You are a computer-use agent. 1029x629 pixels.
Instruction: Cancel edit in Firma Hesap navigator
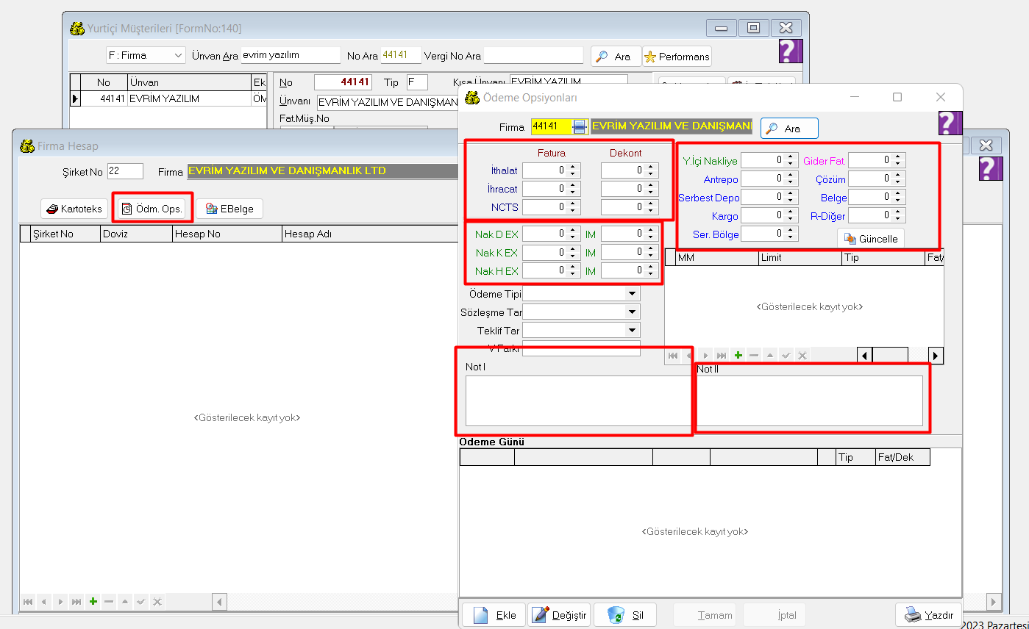pos(157,602)
